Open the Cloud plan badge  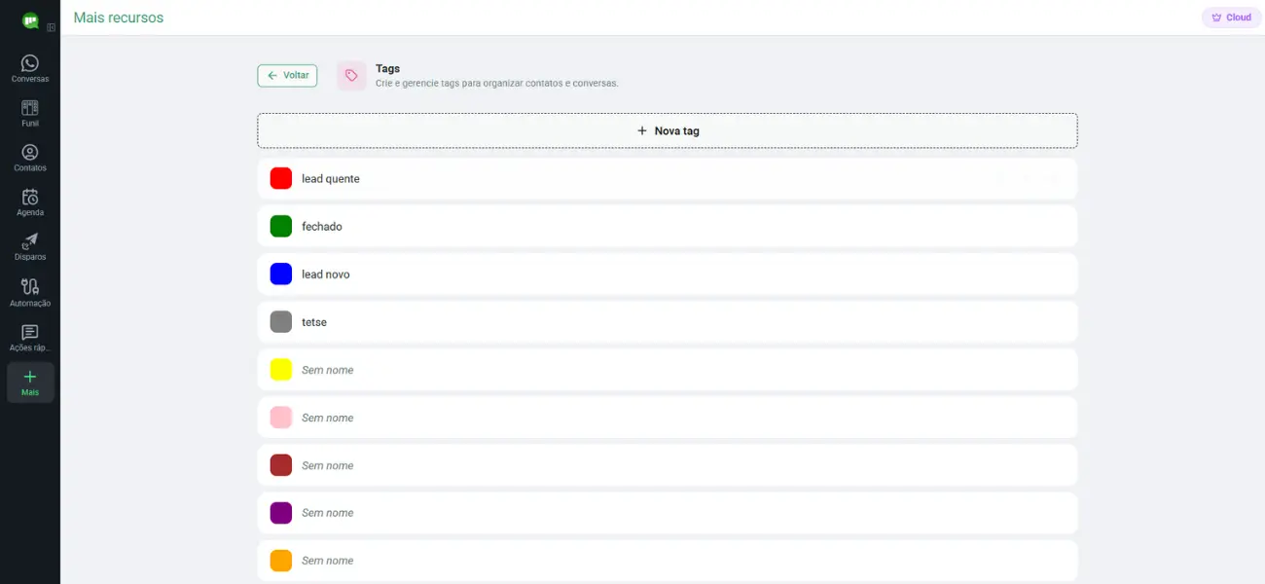[1232, 18]
